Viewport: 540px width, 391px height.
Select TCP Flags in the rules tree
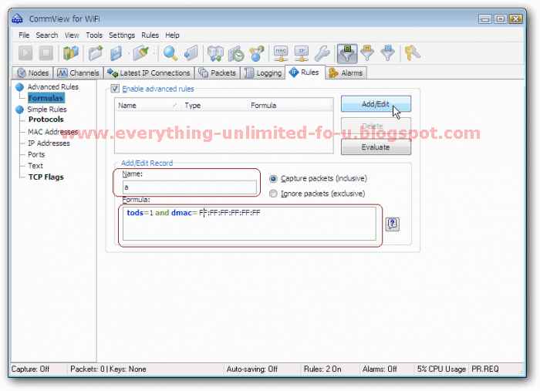tap(46, 177)
